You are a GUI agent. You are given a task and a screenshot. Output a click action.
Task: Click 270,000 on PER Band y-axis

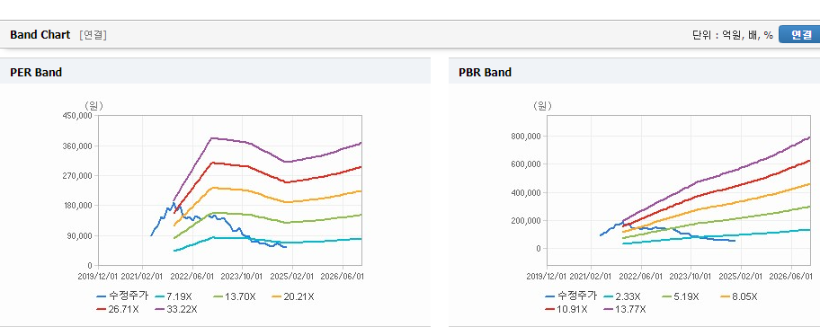77,175
